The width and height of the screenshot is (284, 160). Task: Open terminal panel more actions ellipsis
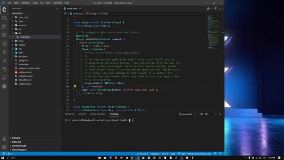(x=211, y=114)
